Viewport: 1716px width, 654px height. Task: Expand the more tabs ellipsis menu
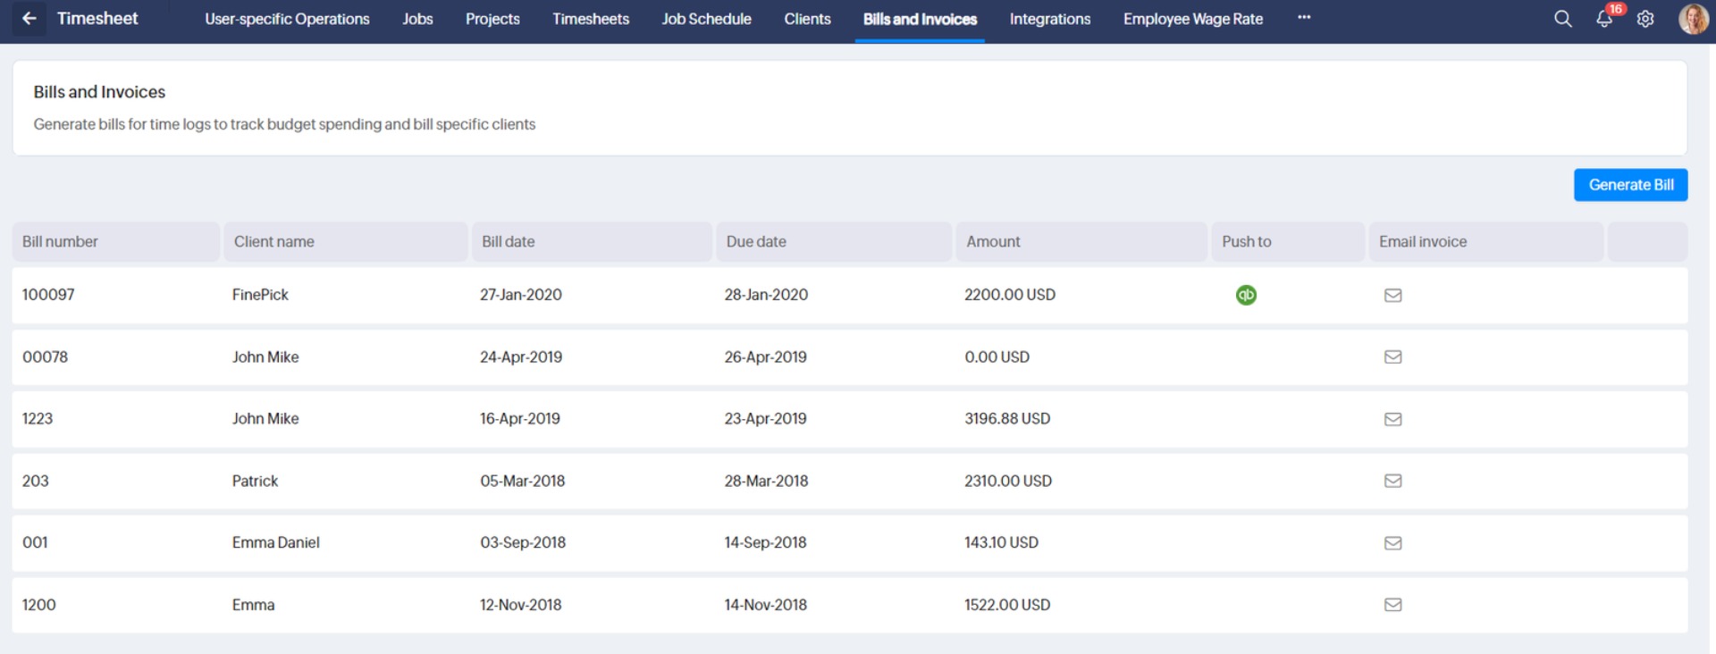pyautogui.click(x=1304, y=18)
